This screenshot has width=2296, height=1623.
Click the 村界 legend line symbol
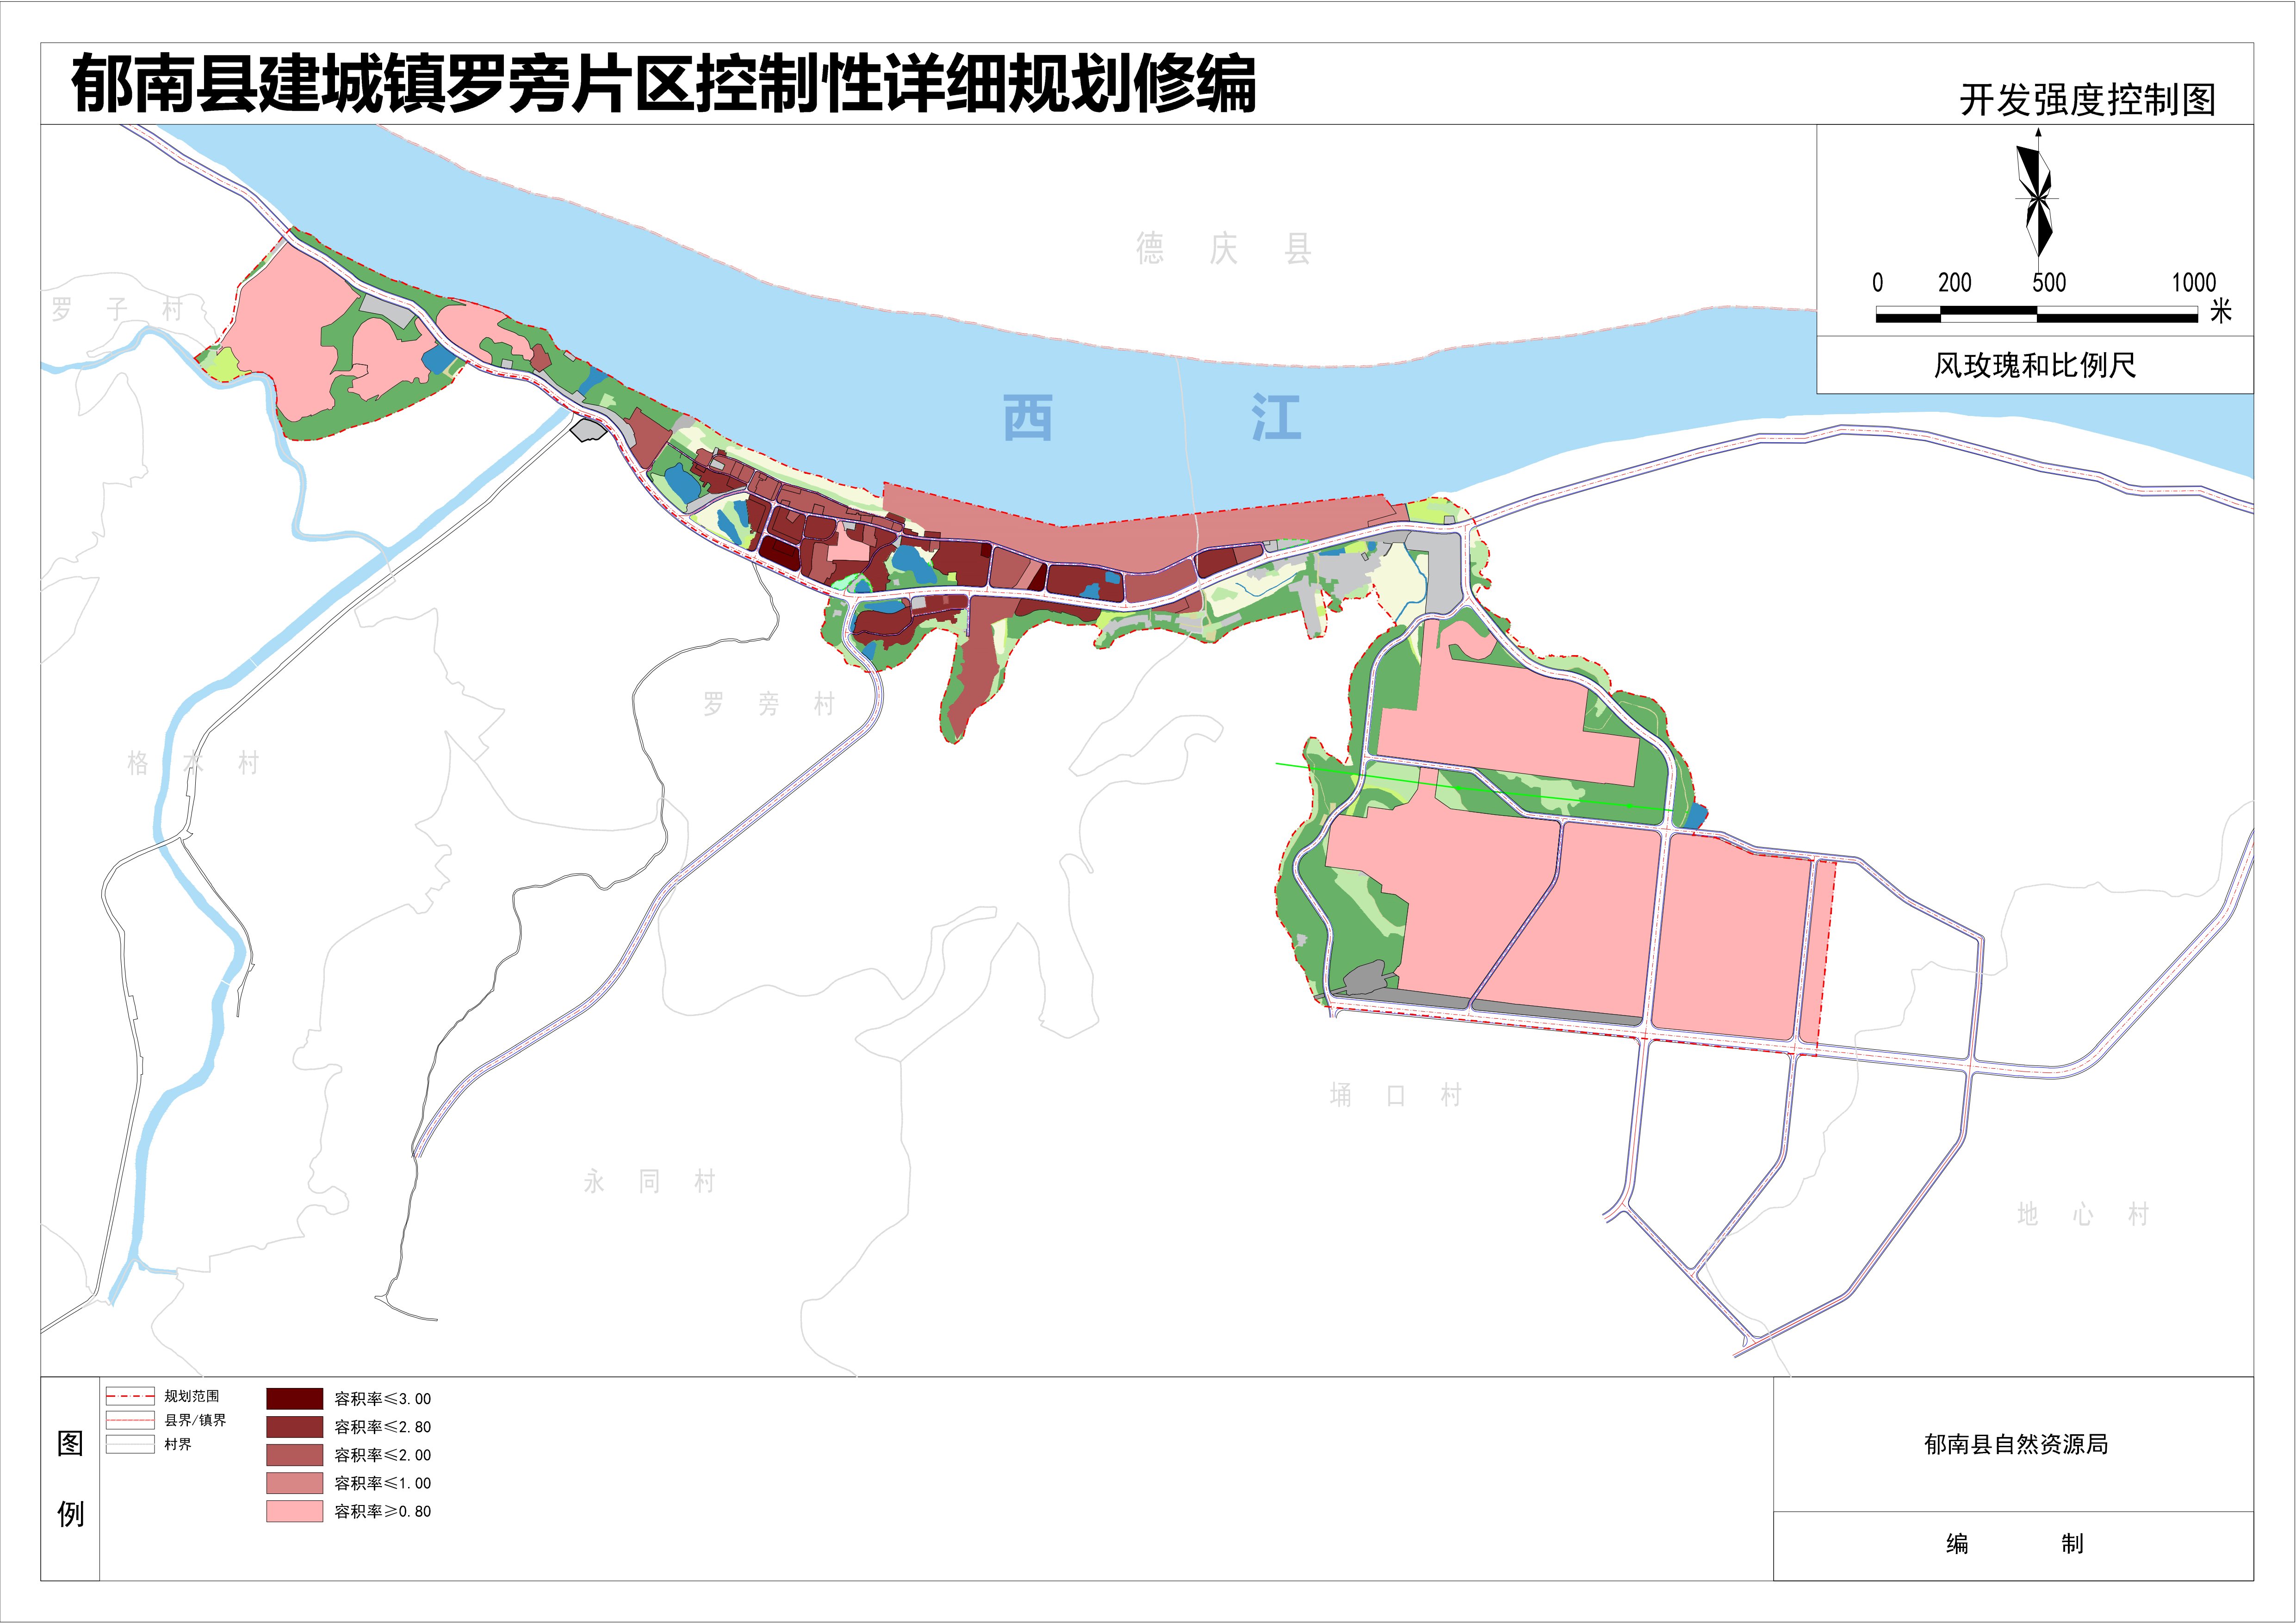click(x=129, y=1444)
